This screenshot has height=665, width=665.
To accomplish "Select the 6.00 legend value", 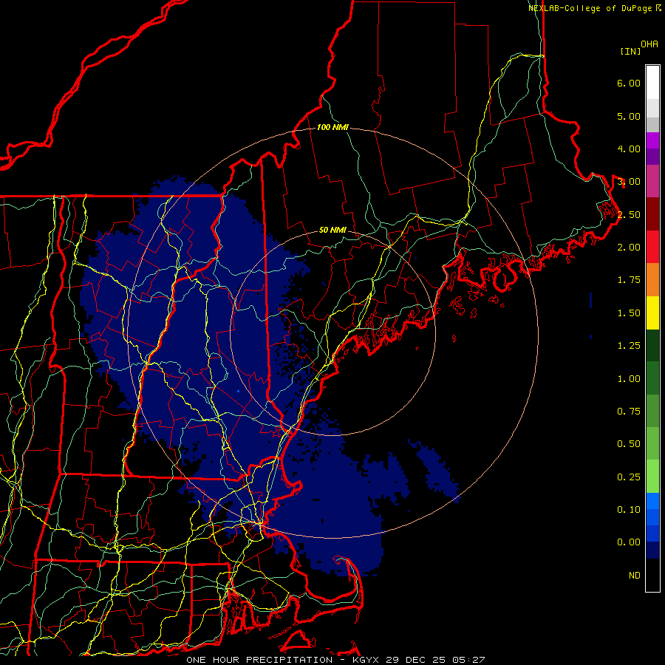I will coord(629,83).
